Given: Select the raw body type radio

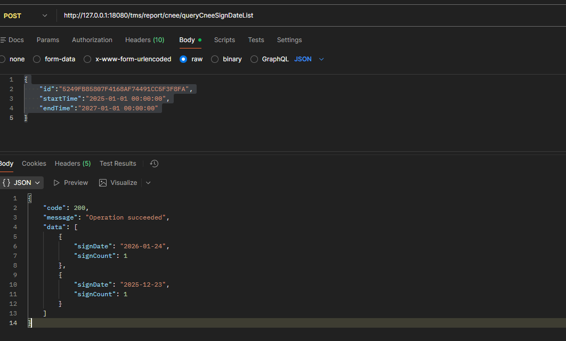Looking at the screenshot, I should (x=183, y=59).
